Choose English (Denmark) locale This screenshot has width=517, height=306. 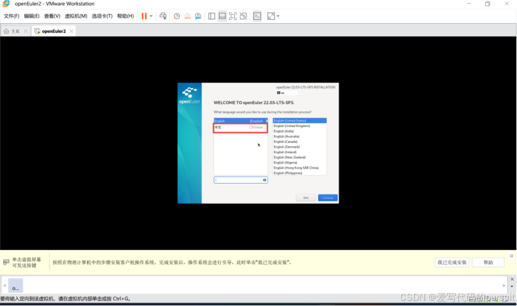pos(300,147)
